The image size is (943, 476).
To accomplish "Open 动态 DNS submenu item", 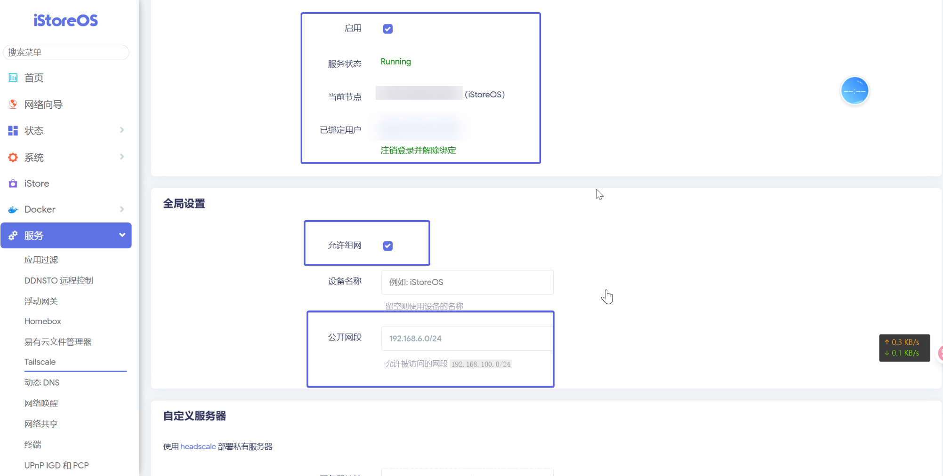I will pos(42,382).
